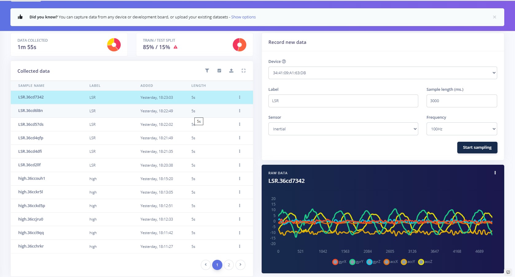Select sample LSR.36cd2llf
Screen dimensions: 515x277
(x=132, y=165)
